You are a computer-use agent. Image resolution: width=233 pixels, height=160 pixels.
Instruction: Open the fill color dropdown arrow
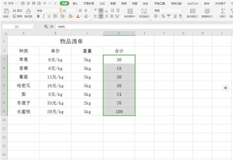coord(74,16)
